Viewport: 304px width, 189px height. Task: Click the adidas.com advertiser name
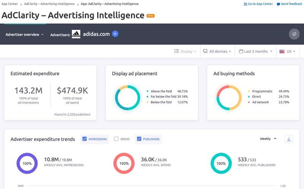[x=97, y=34]
